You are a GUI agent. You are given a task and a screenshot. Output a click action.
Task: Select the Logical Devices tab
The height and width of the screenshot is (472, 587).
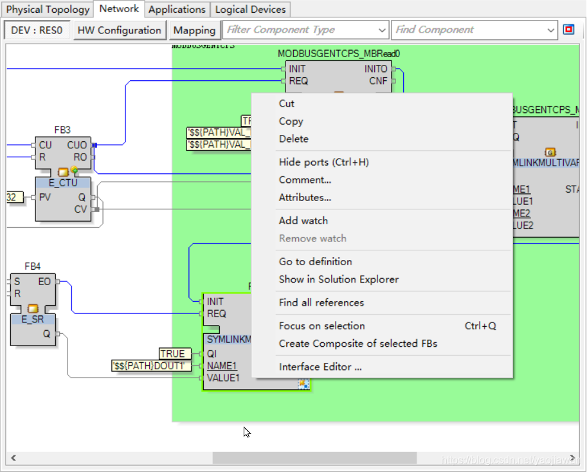coord(250,10)
